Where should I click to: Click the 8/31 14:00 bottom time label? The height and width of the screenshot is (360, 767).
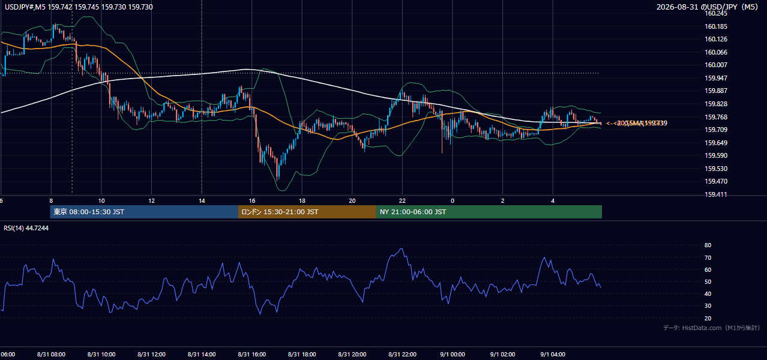pyautogui.click(x=202, y=354)
